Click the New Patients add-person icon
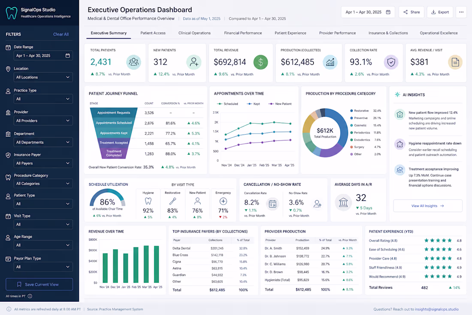Screen dimensions: 472x315 [x=194, y=62]
